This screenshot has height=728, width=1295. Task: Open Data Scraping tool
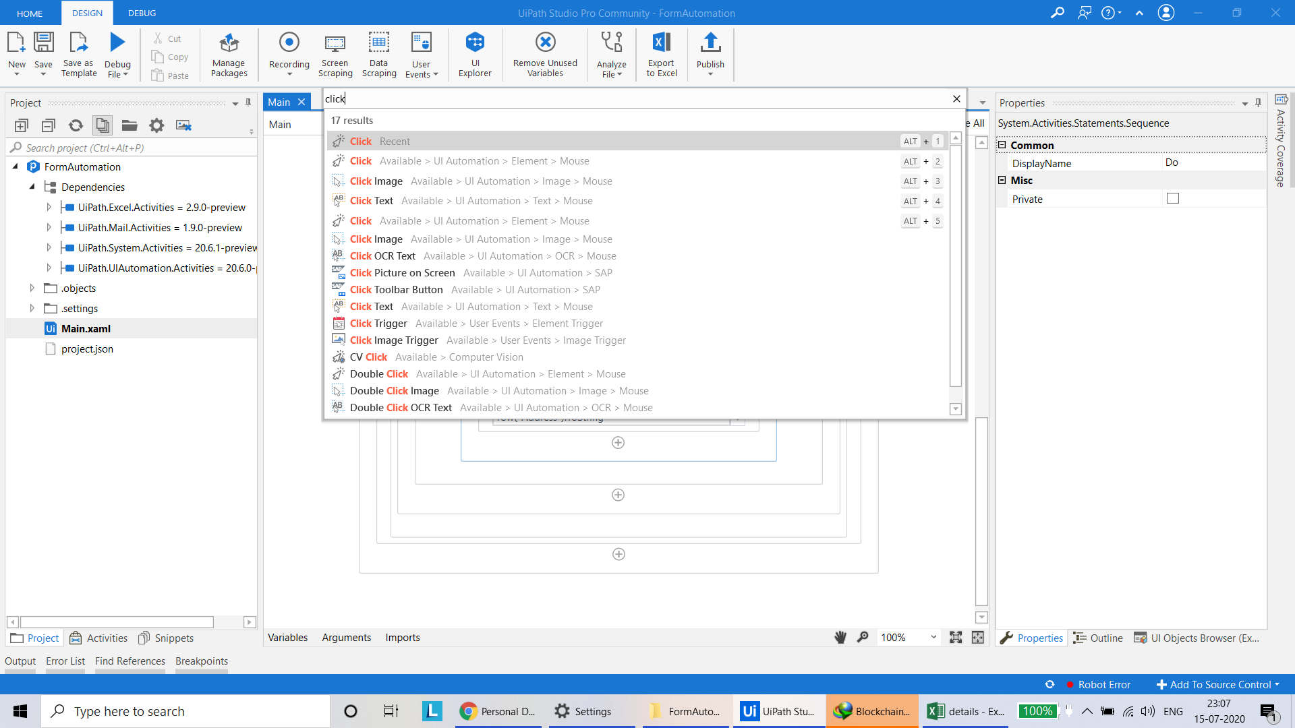tap(379, 55)
